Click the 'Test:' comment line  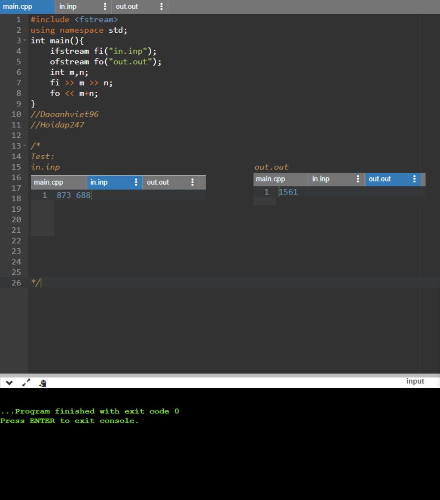(x=43, y=156)
